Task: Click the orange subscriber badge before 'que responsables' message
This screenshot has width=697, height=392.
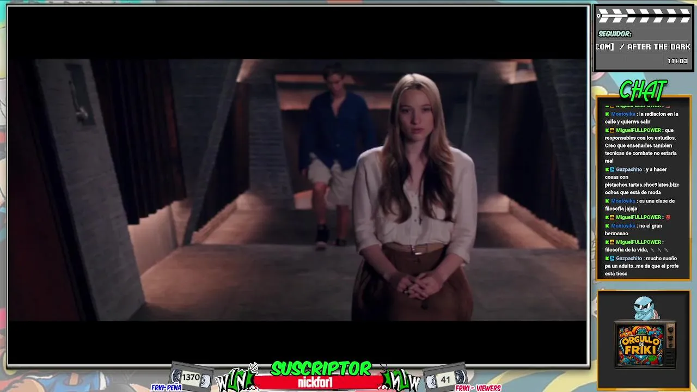Action: point(612,131)
